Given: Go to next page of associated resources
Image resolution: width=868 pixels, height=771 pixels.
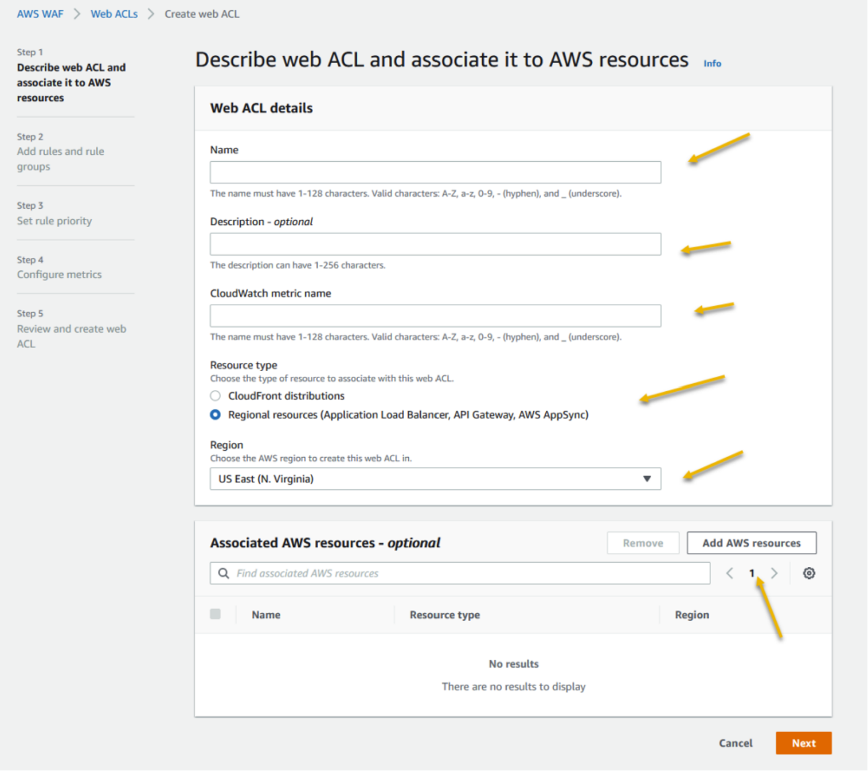Looking at the screenshot, I should click(775, 573).
